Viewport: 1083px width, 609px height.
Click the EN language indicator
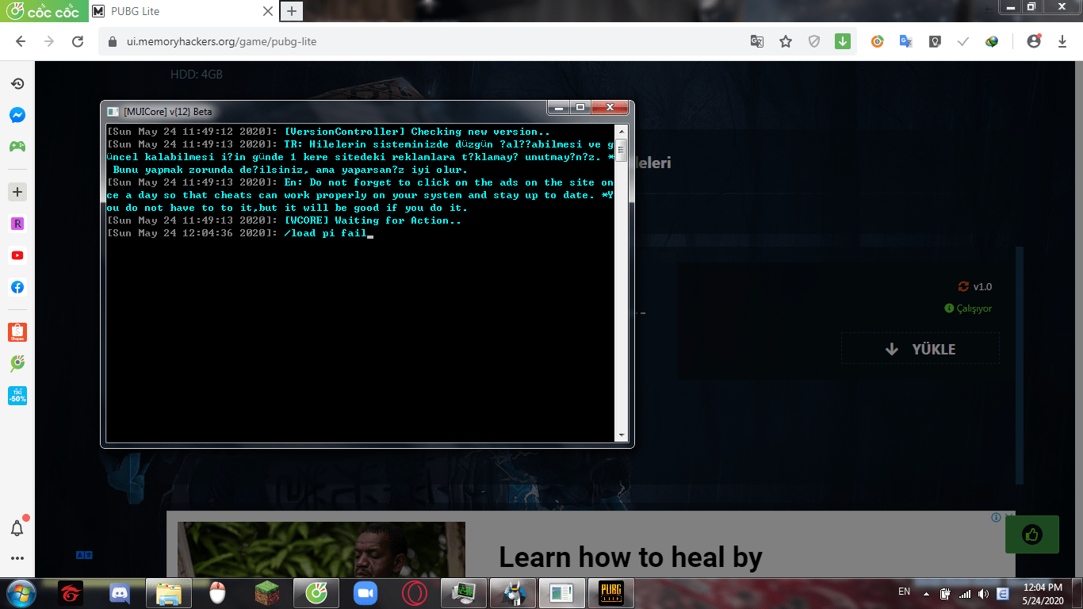tap(904, 592)
